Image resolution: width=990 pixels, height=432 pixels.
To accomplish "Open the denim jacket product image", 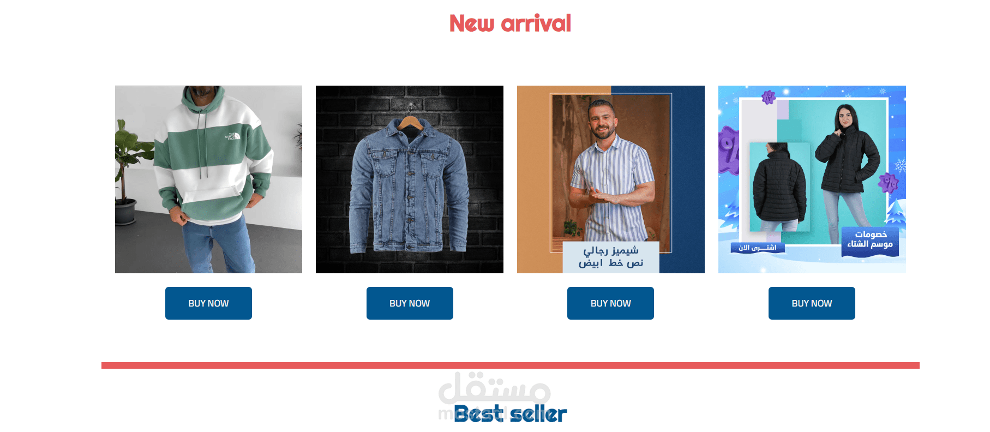I will [x=410, y=179].
